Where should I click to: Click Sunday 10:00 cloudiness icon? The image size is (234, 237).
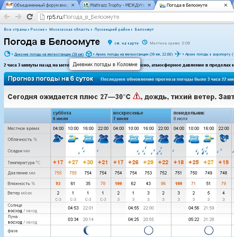click(x=134, y=139)
